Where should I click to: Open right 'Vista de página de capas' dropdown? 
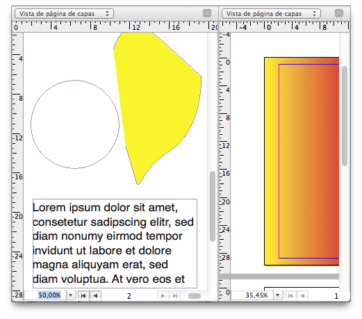click(271, 14)
